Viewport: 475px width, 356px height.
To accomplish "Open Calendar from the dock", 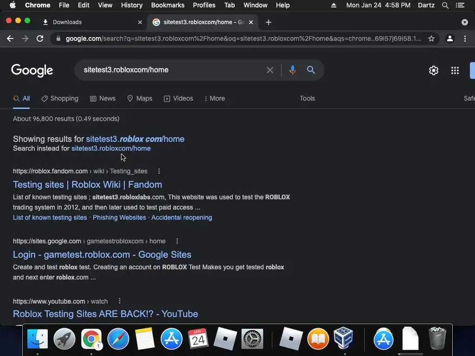I will (198, 339).
